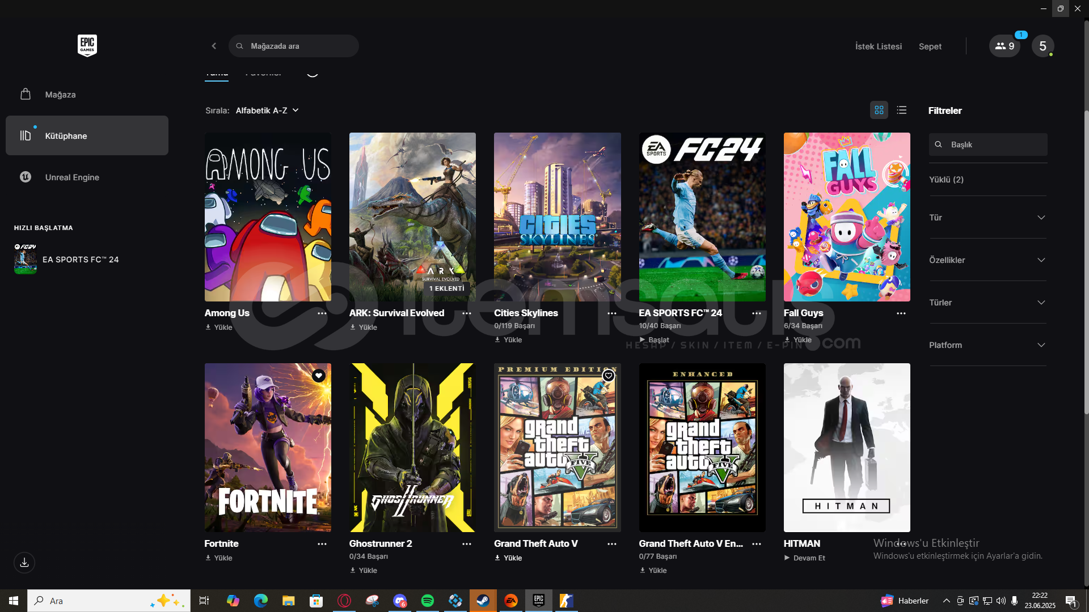The width and height of the screenshot is (1089, 612).
Task: Open the İstek Listesi link
Action: (879, 46)
